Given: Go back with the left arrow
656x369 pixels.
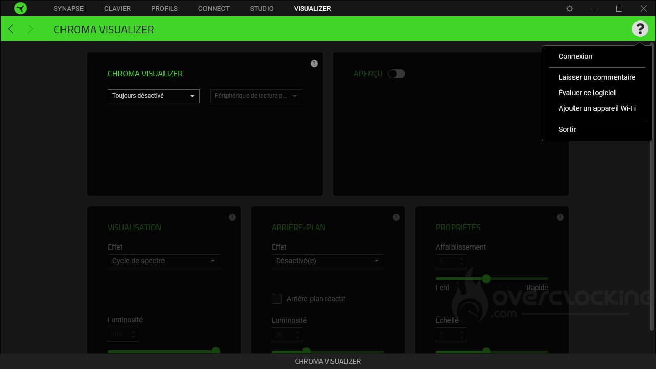Looking at the screenshot, I should pos(11,29).
